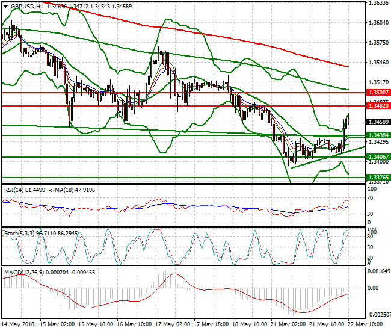Click the 16 May 10:00 time label
Screen dimensions: 391x331
coord(134,324)
